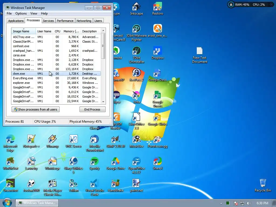This screenshot has height=207, width=276.
Task: Switch to the Applications tab
Action: click(x=16, y=21)
